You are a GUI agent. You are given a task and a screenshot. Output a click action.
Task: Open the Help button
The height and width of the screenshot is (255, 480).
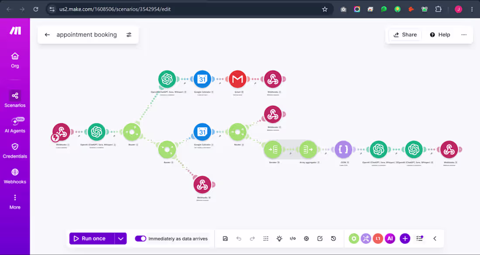point(440,34)
